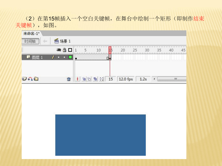Click frame 45 on the timeline ruler

(183, 50)
